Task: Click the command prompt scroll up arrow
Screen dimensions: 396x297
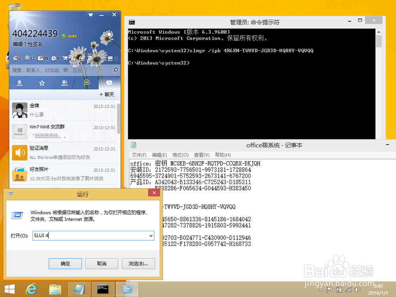Action: coord(379,32)
